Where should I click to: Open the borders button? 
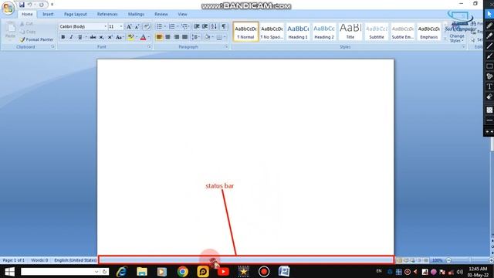click(219, 37)
